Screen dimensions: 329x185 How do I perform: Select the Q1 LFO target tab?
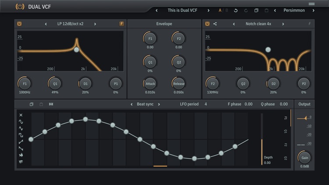[x=286, y=132]
